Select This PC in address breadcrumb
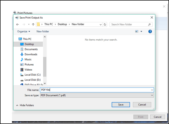The image size is (169, 124). 49,24
